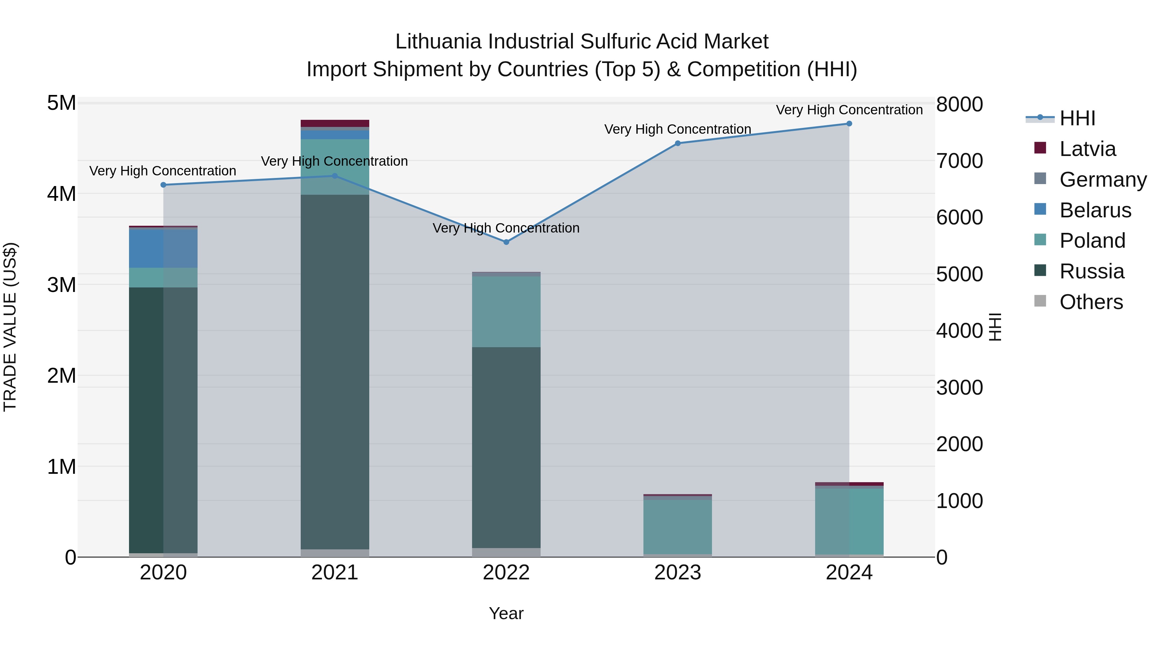Select the 2023 HHI data point

pyautogui.click(x=678, y=143)
